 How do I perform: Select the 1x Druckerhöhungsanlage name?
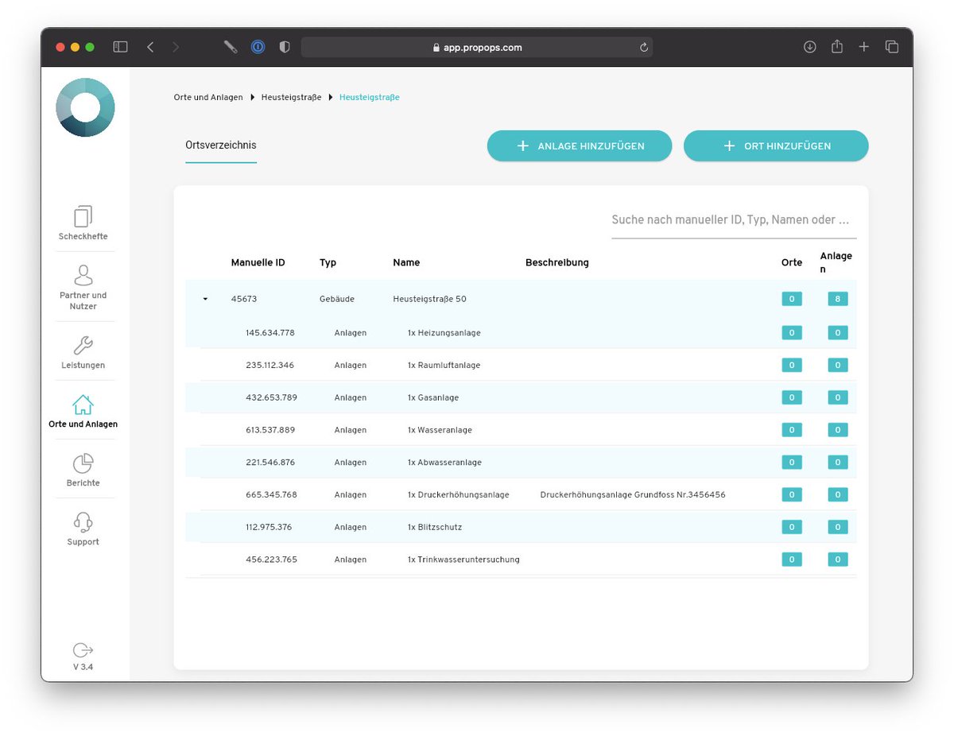[458, 494]
